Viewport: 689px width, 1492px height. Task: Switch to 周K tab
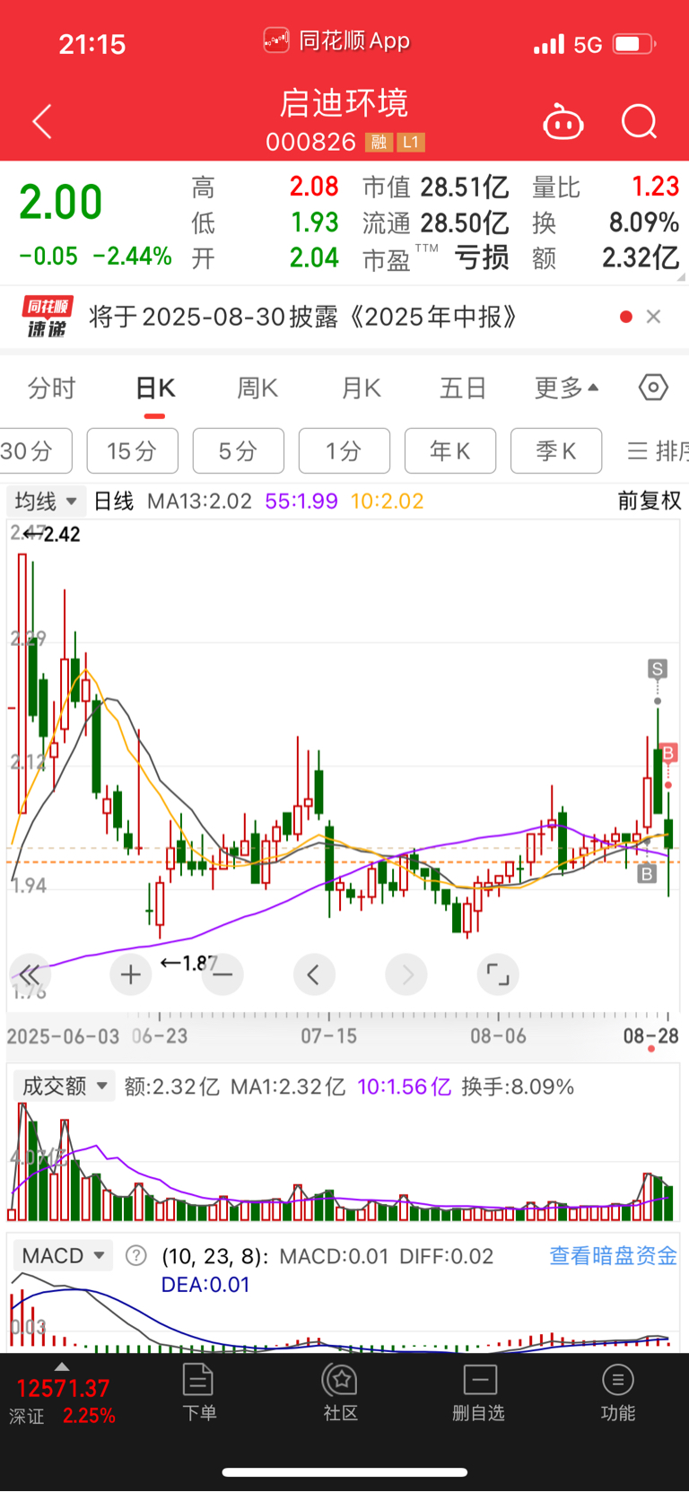(x=257, y=388)
